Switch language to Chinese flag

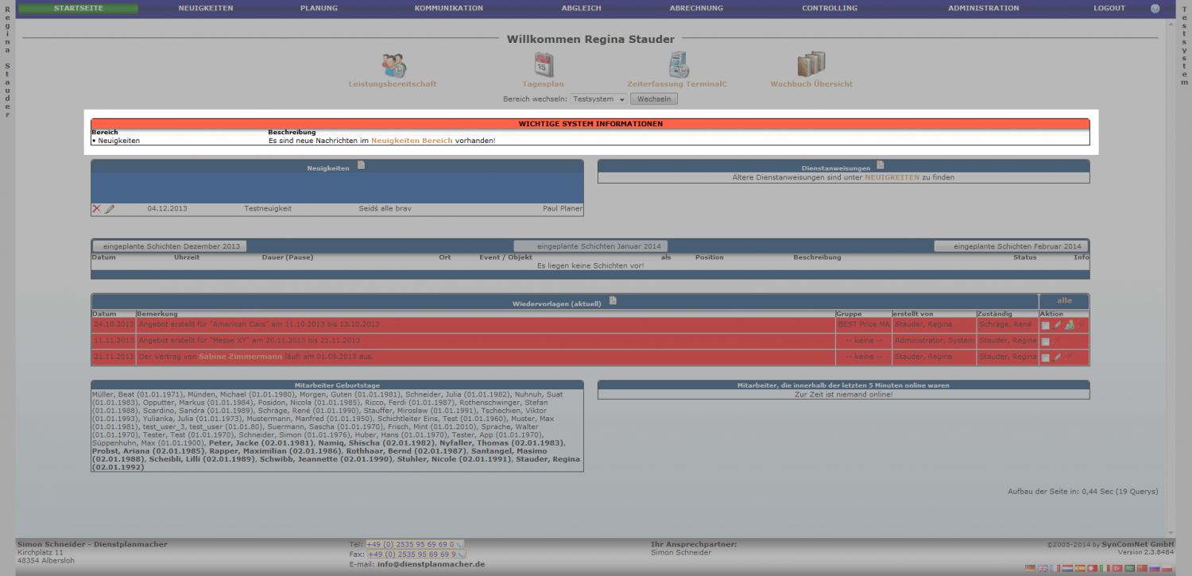pos(1142,568)
